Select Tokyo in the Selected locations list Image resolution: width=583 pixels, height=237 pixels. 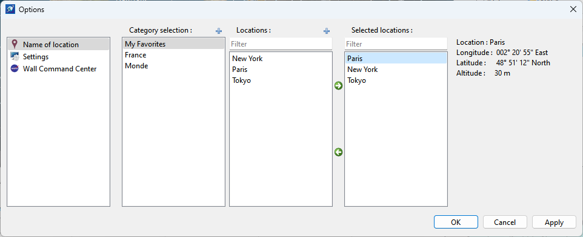(x=396, y=80)
